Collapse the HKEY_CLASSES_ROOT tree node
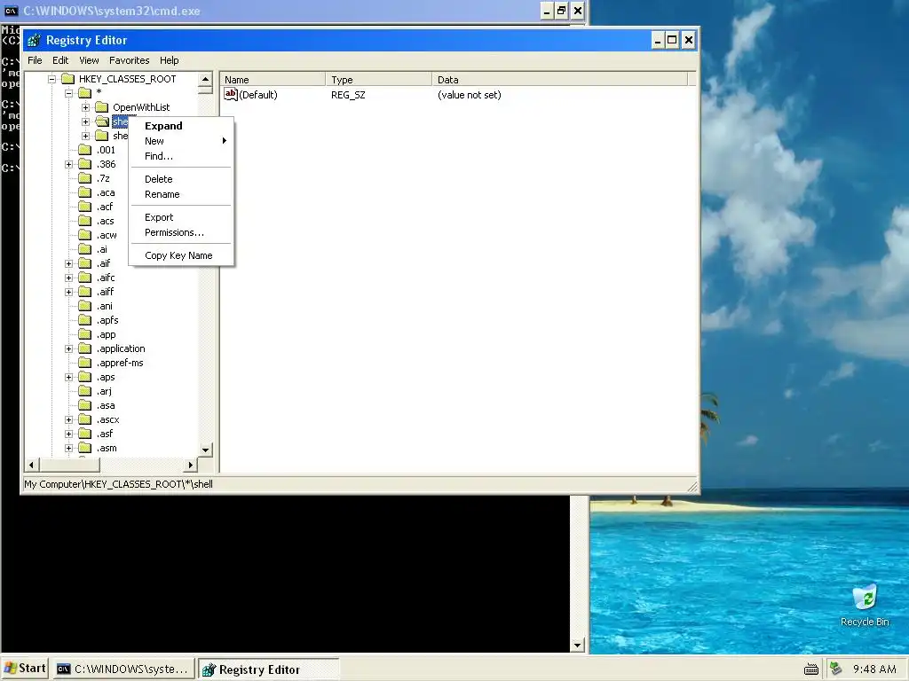Viewport: 909px width, 681px height. pyautogui.click(x=51, y=79)
